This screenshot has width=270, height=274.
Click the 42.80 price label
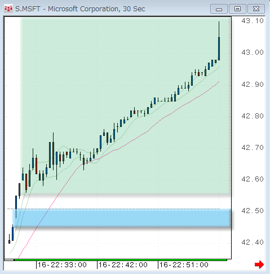pyautogui.click(x=253, y=116)
